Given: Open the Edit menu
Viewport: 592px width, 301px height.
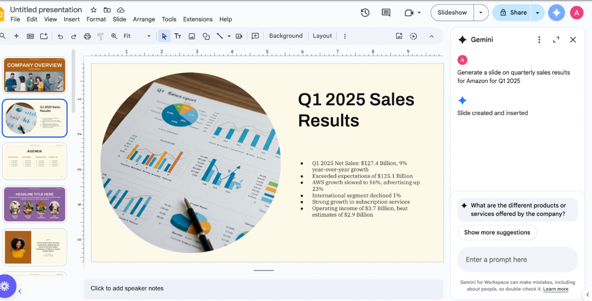Looking at the screenshot, I should pyautogui.click(x=32, y=19).
